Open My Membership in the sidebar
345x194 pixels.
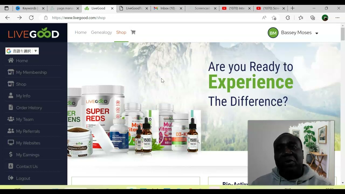[x=31, y=72]
